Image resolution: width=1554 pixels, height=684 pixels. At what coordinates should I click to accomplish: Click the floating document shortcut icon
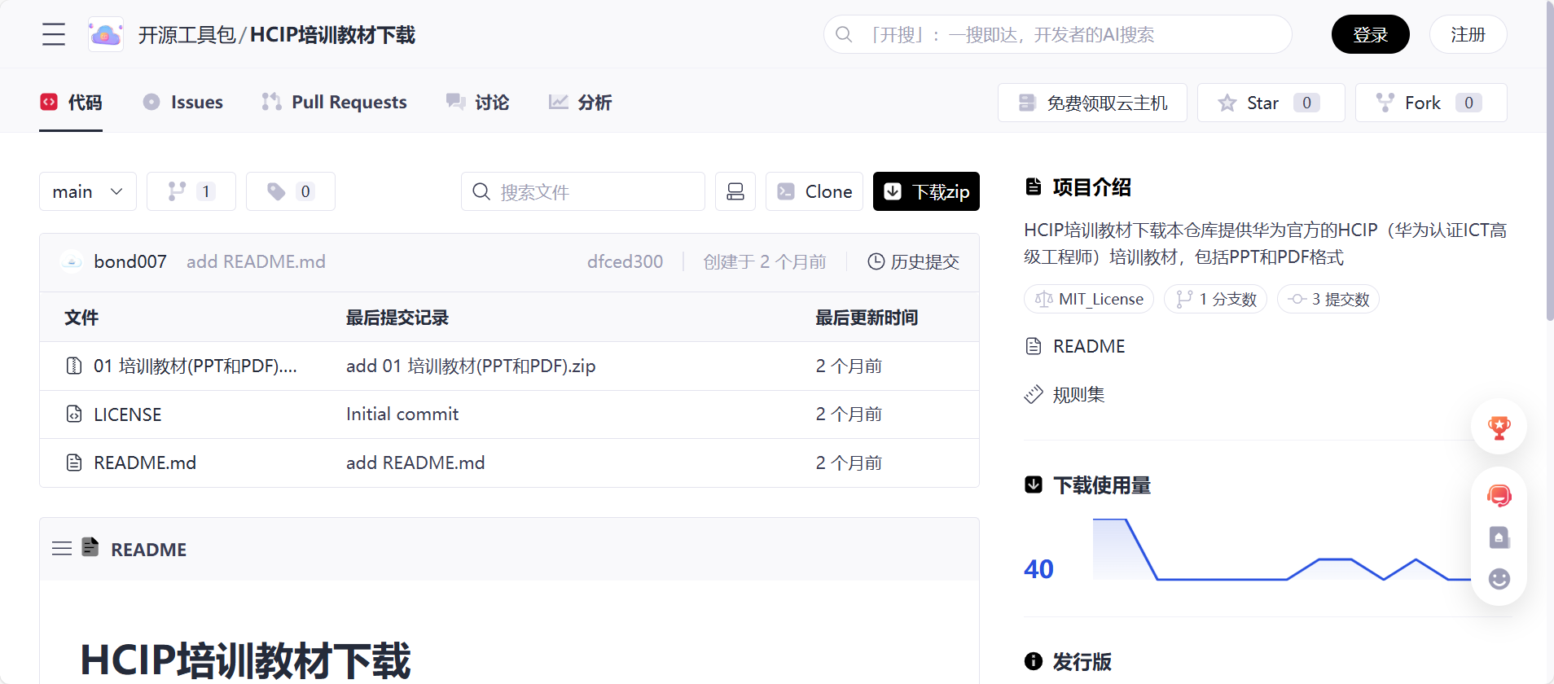[x=1499, y=537]
